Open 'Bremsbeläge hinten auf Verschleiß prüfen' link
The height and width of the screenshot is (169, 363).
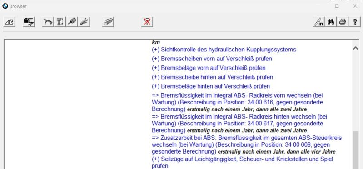coord(211,86)
